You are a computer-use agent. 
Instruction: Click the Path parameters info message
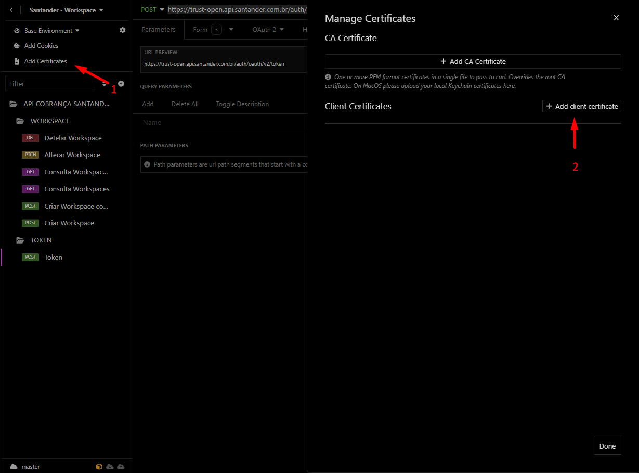tap(224, 164)
